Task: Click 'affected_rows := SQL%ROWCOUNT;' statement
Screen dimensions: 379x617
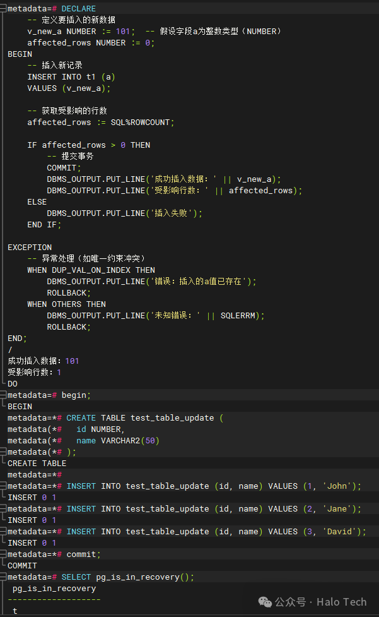Action: (100, 123)
